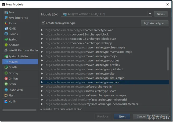Select Java module type
Viewport: 173px width, 122px height.
20,12
